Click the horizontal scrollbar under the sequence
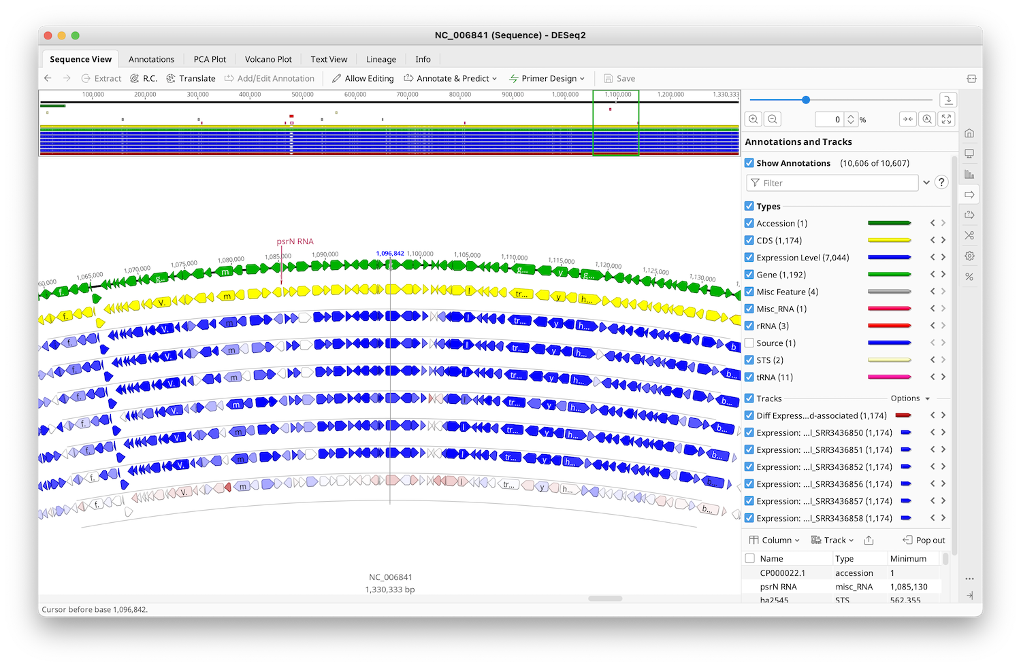Viewport: 1021px width, 667px height. click(605, 598)
